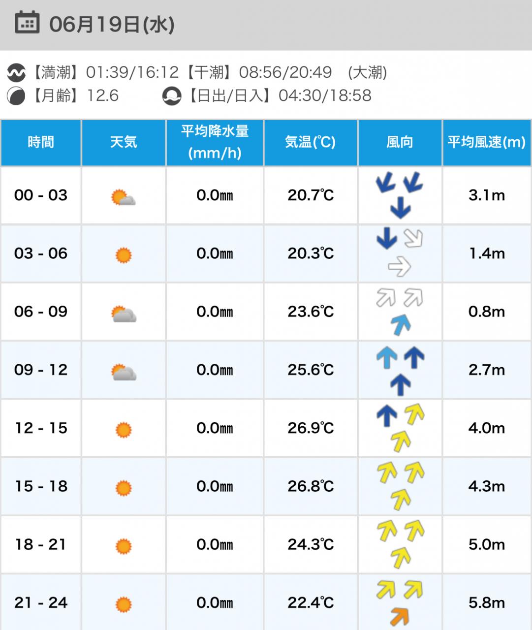Screen dimensions: 532x630
Task: Click the 06月19日(水) date heading
Action: coord(112,25)
